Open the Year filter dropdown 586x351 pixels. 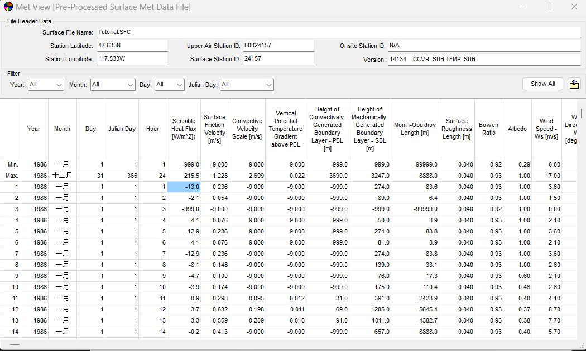(46, 85)
